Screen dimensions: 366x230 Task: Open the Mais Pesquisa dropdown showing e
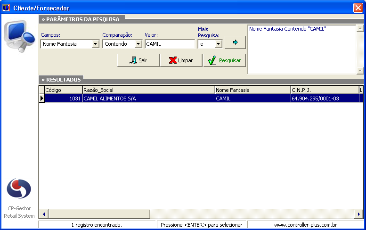click(x=218, y=44)
